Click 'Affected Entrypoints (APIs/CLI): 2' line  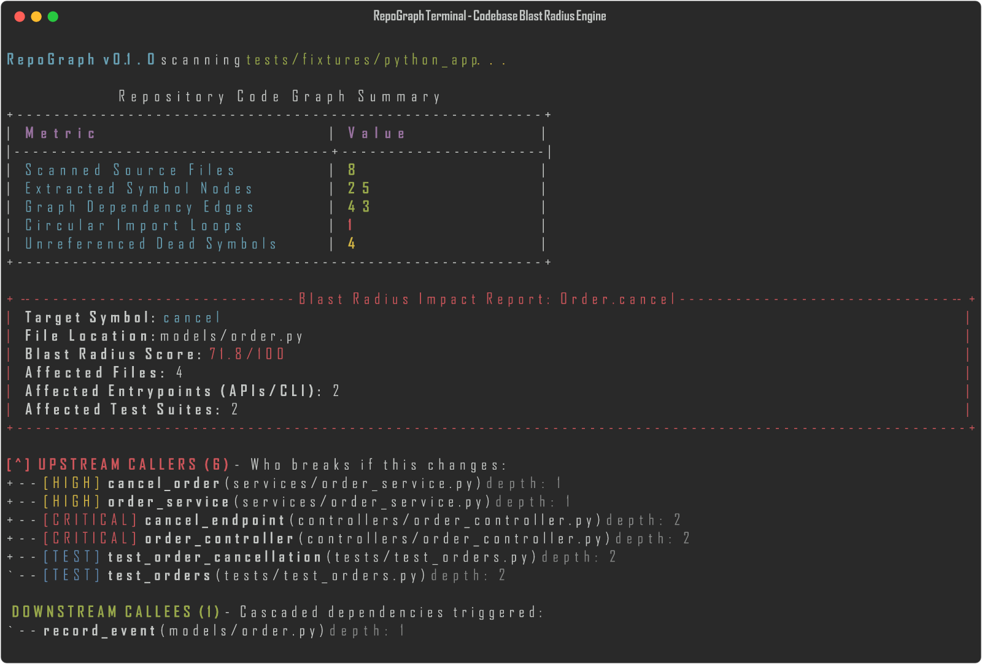(182, 391)
